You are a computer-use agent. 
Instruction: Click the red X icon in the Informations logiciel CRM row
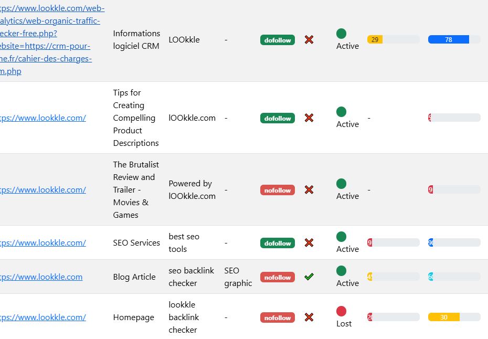(x=310, y=39)
